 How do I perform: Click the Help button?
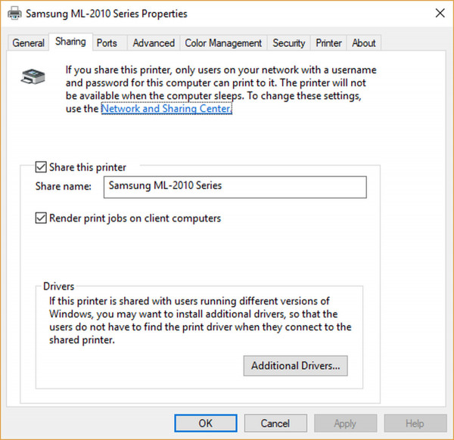point(415,423)
